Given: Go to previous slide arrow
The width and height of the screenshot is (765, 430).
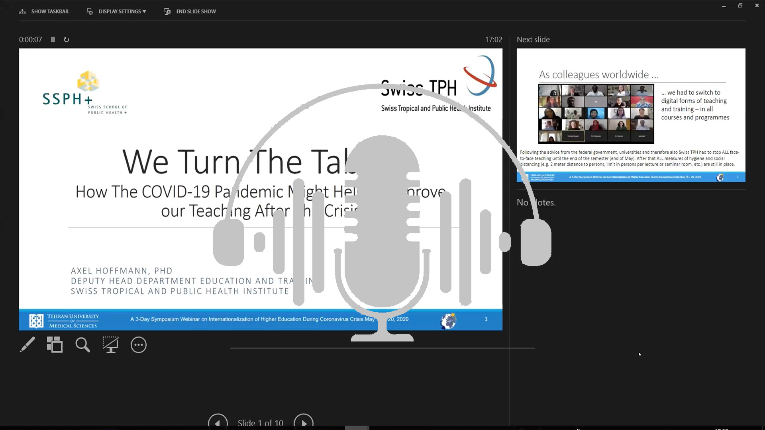Looking at the screenshot, I should tap(218, 422).
